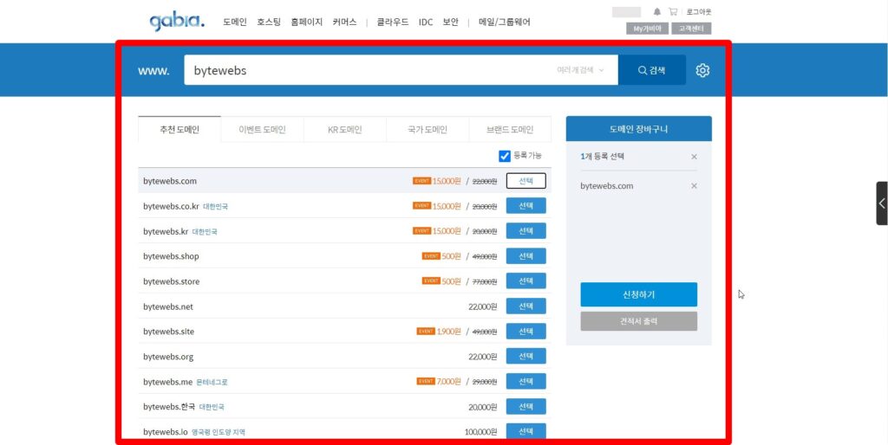This screenshot has height=445, width=888.
Task: Select bytewebs.store domain
Action: click(526, 281)
